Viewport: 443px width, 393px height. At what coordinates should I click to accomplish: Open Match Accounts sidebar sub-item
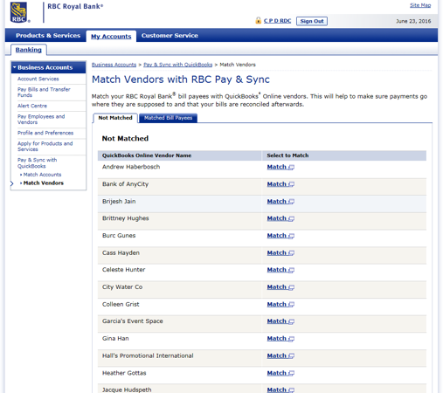pos(42,175)
